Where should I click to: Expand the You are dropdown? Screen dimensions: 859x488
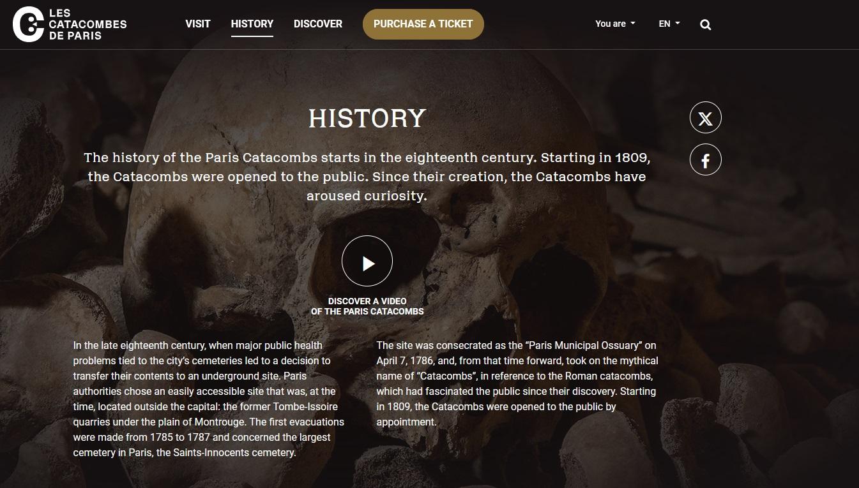point(611,24)
